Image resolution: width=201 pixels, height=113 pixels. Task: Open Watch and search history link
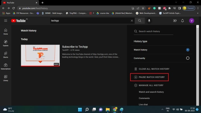151,92
